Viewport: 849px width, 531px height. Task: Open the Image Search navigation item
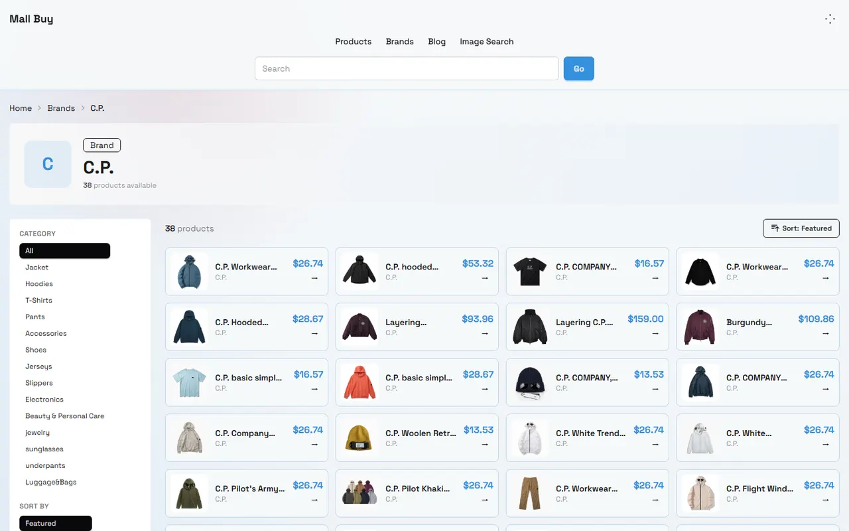(487, 41)
